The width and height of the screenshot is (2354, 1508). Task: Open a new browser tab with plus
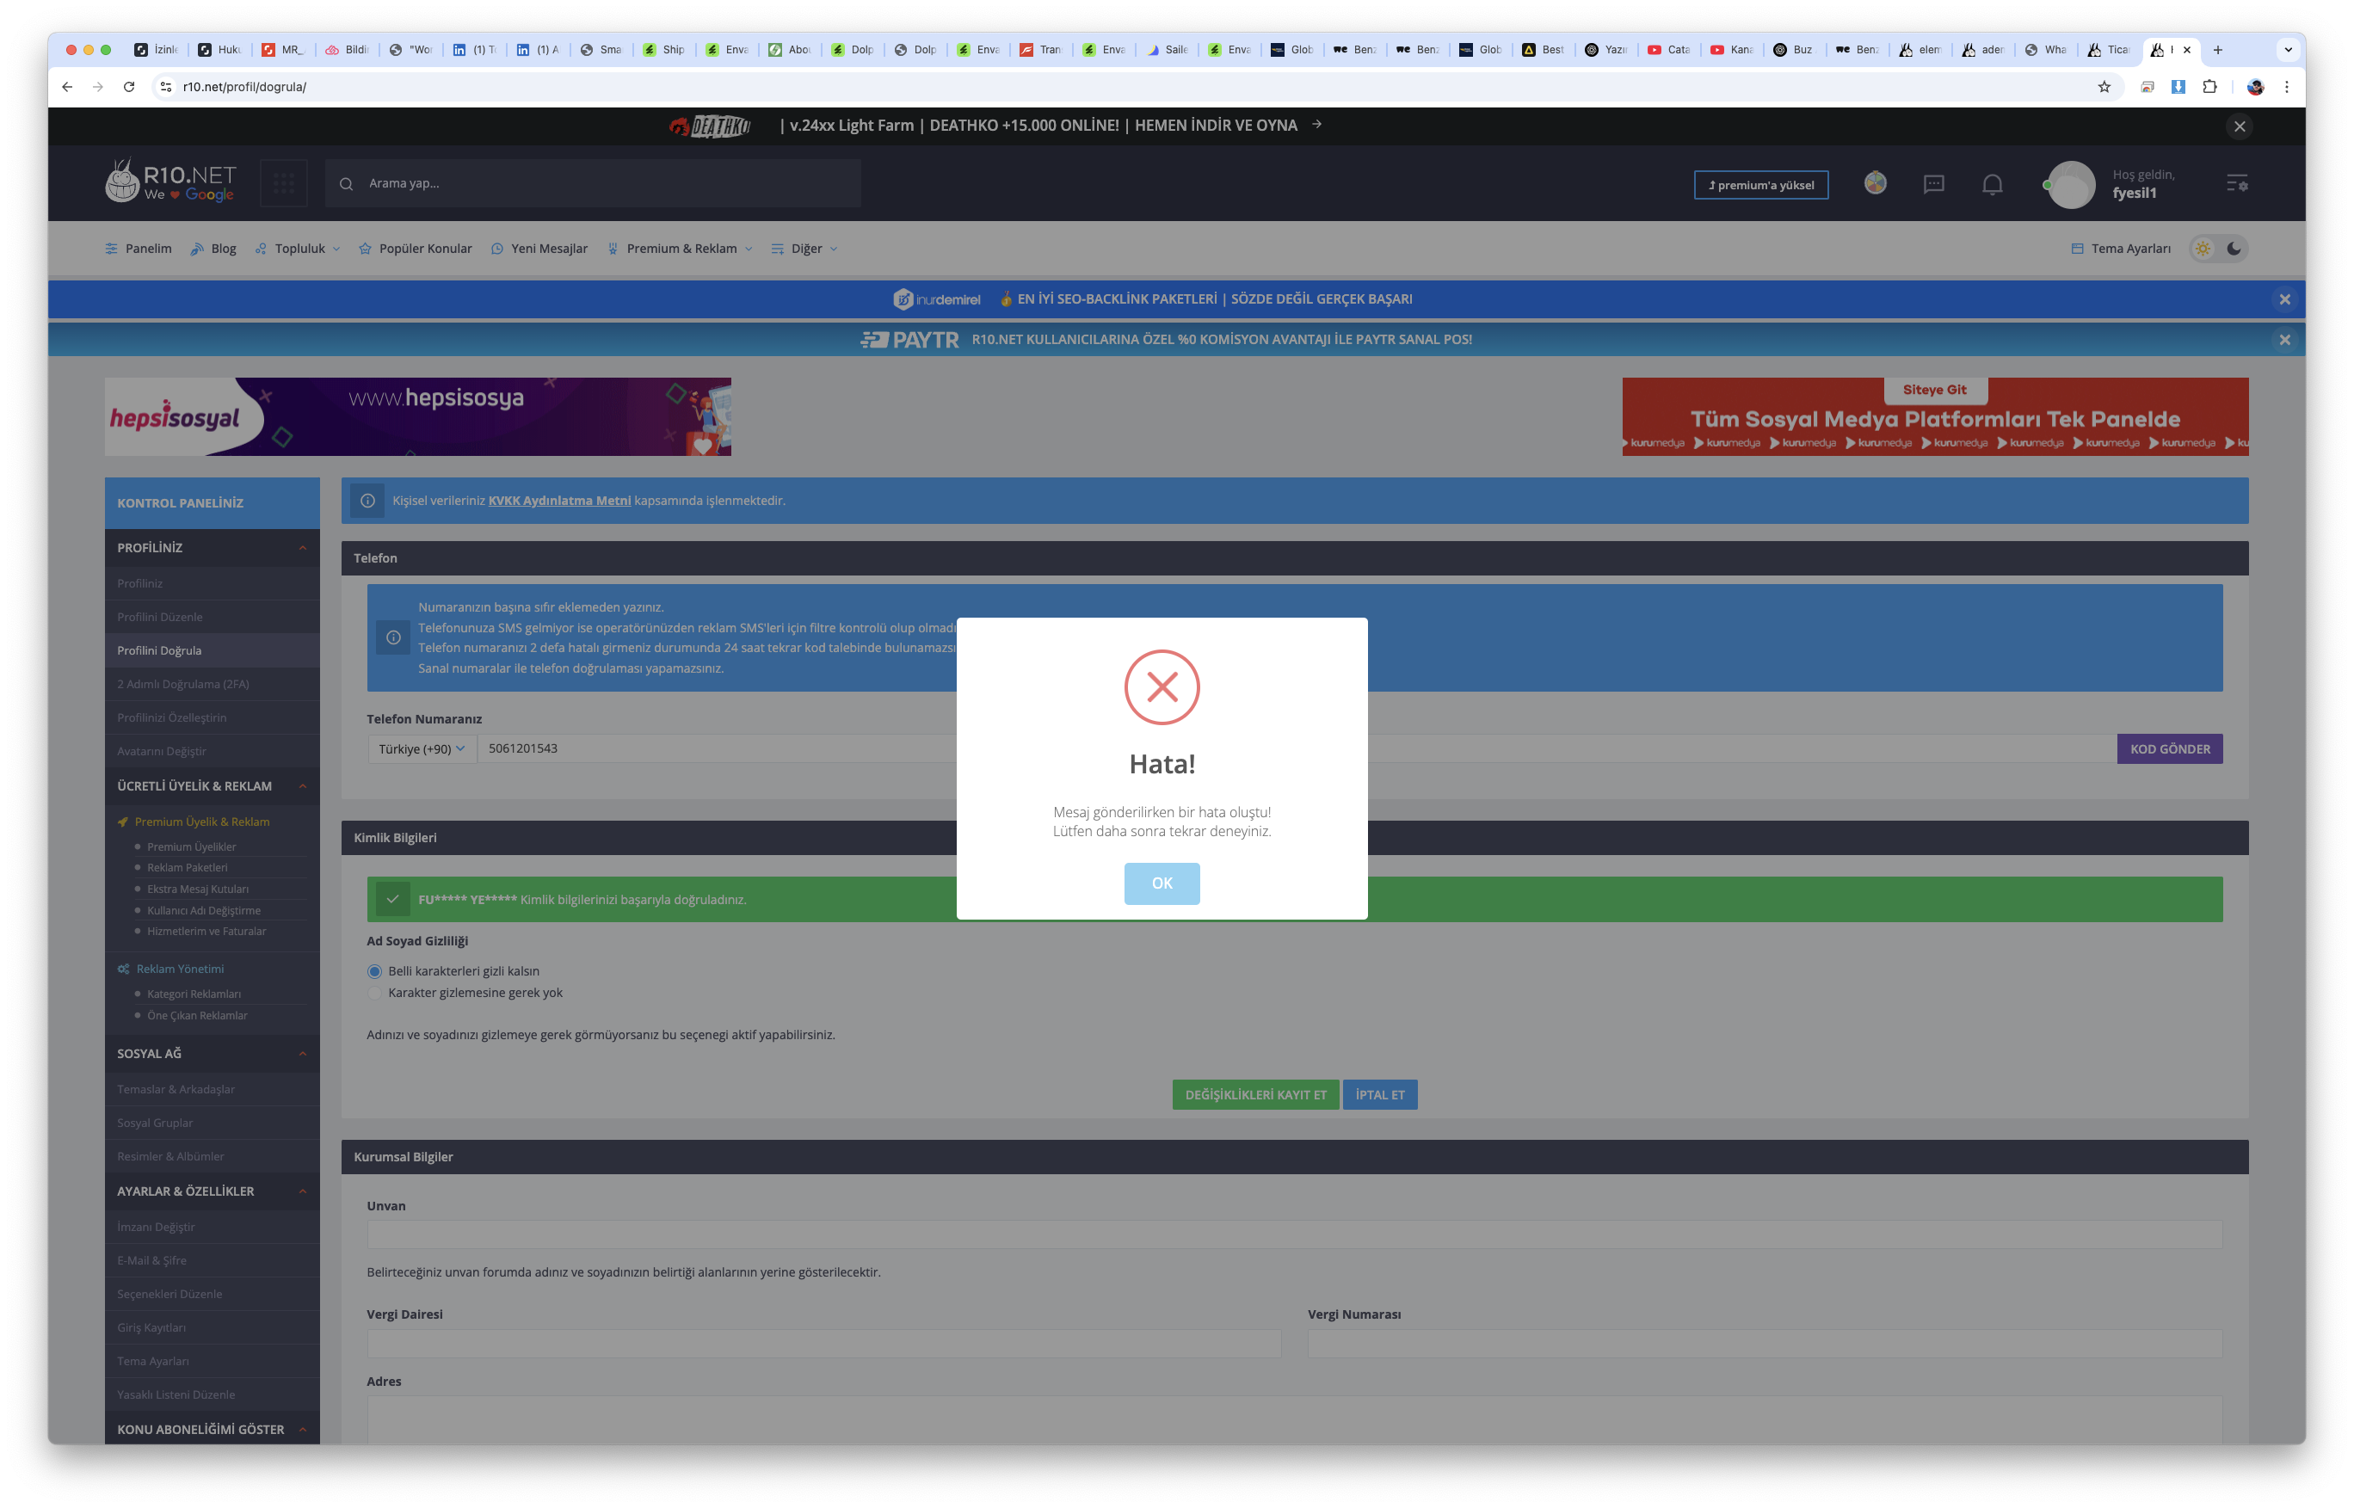2218,50
